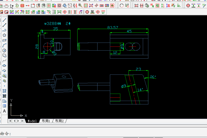Select the Construction Line tool
Screen dimensions: 207x138
click(4, 25)
